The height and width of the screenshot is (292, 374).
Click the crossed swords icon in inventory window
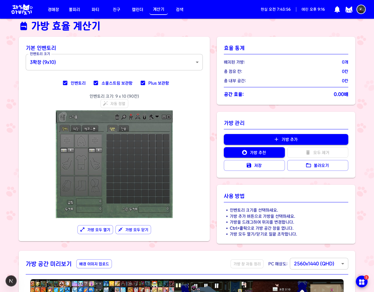[138, 117]
